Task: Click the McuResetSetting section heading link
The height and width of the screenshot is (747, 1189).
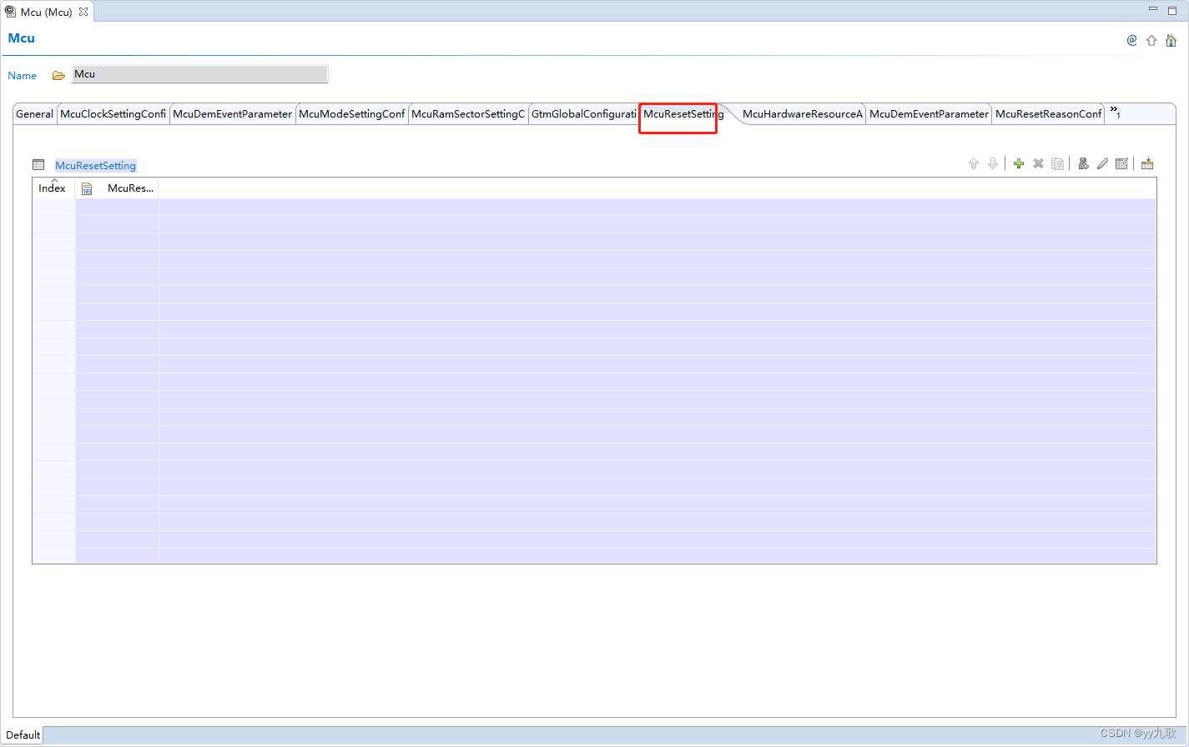Action: pos(95,166)
